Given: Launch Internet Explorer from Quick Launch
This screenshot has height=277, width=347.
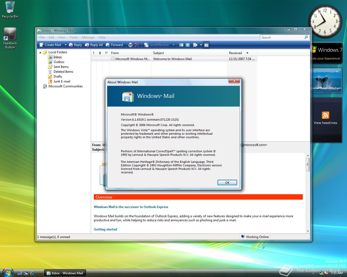Looking at the screenshot, I should [33, 273].
